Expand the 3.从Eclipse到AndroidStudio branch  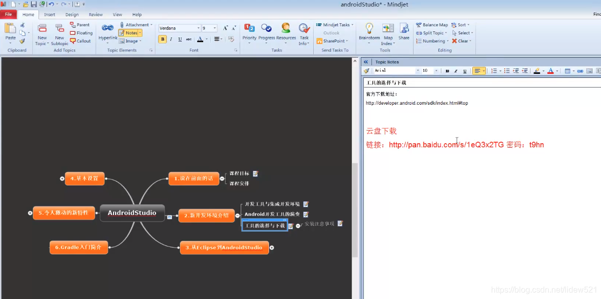coord(272,248)
